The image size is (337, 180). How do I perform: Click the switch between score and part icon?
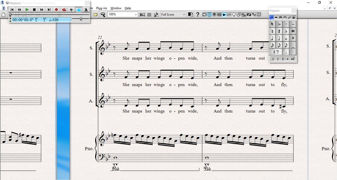[190, 15]
